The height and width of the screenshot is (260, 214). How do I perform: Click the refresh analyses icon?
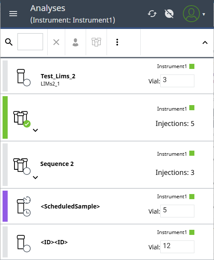pyautogui.click(x=152, y=14)
